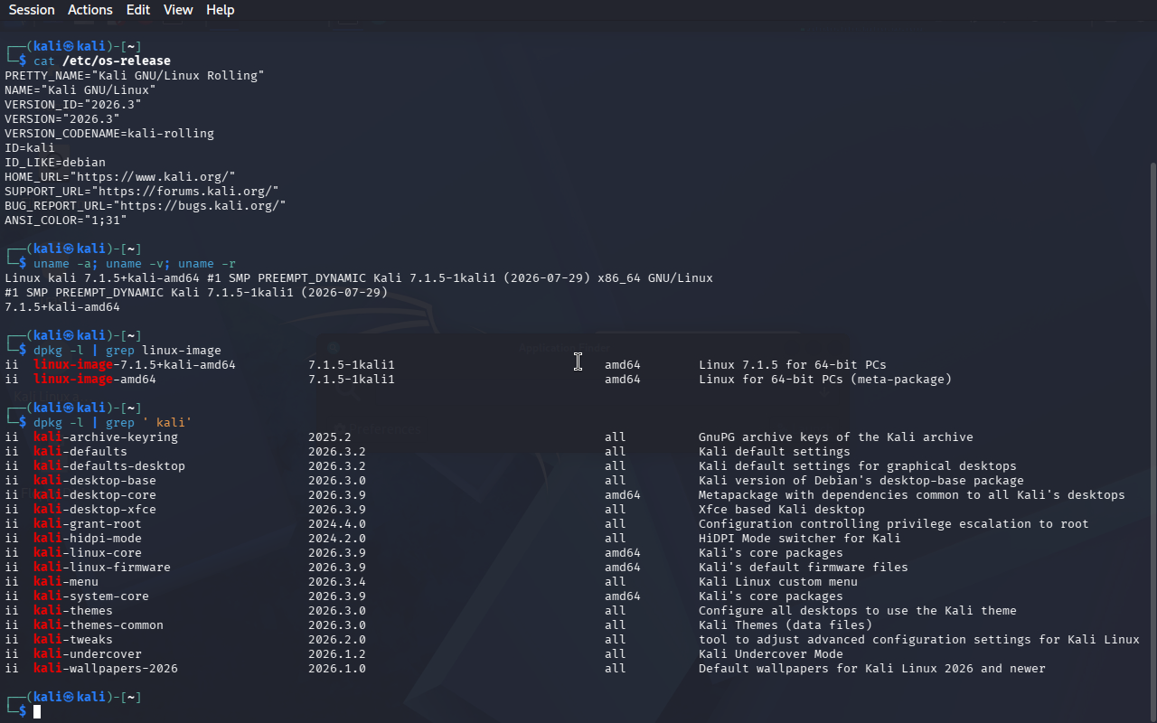The image size is (1157, 723).
Task: Open the Help menu
Action: (220, 10)
